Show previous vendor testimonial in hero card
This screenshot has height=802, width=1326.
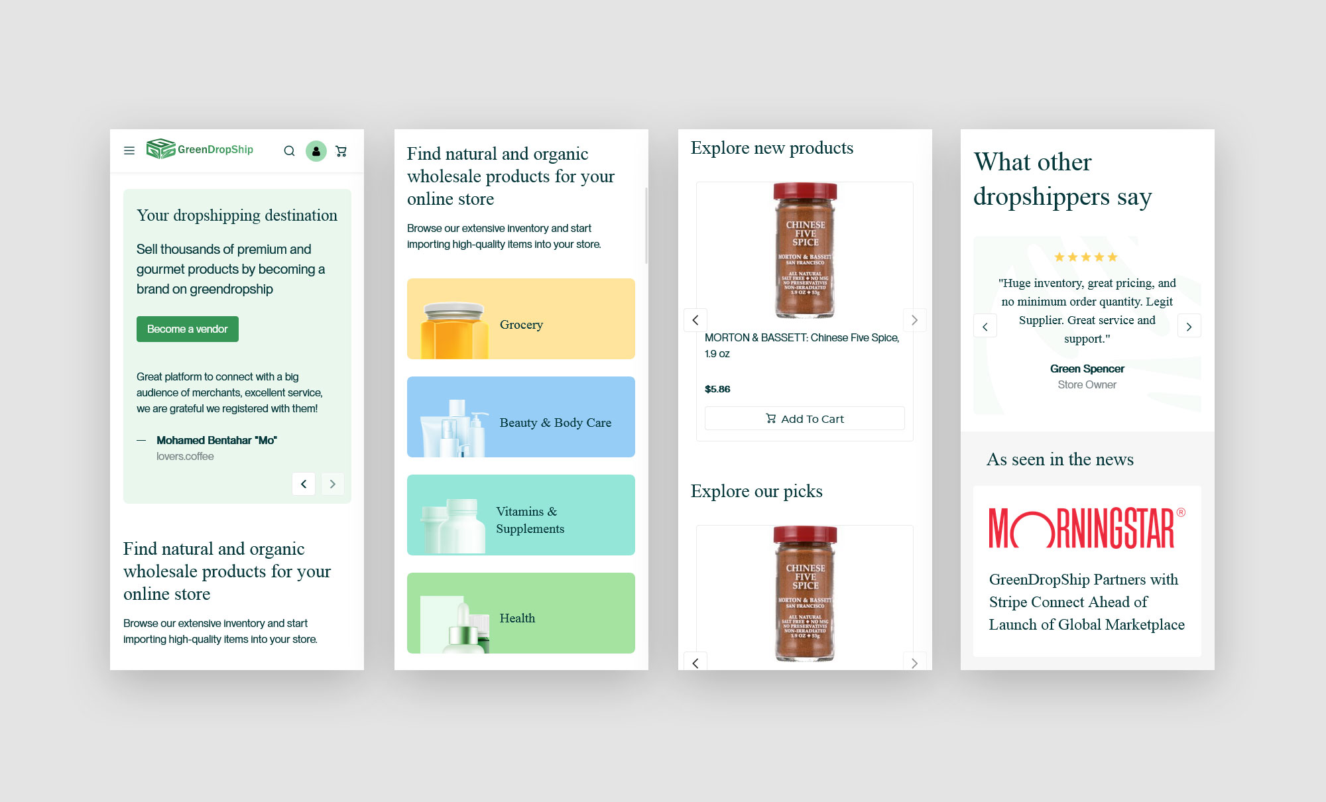(304, 484)
